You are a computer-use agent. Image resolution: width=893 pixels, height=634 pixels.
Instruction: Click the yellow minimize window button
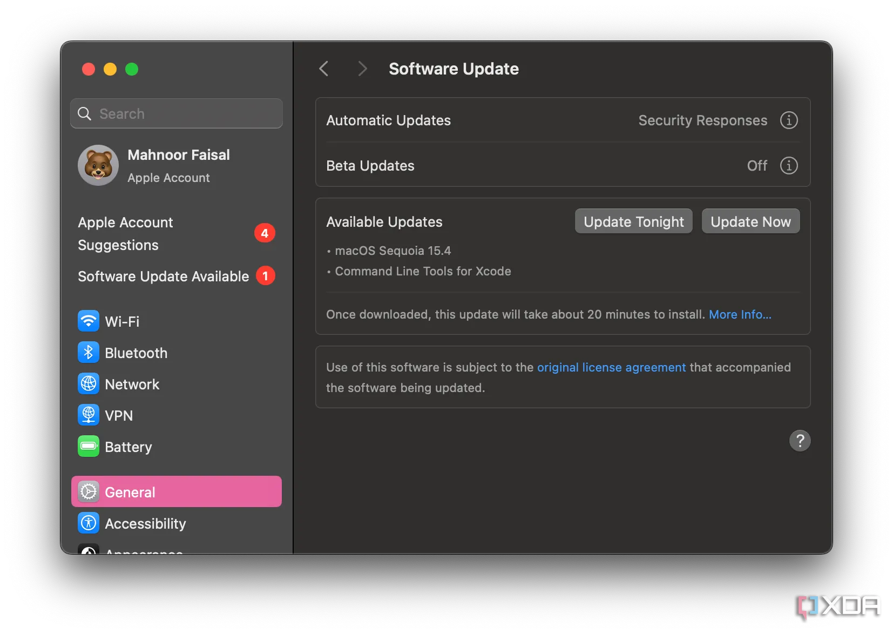(110, 69)
